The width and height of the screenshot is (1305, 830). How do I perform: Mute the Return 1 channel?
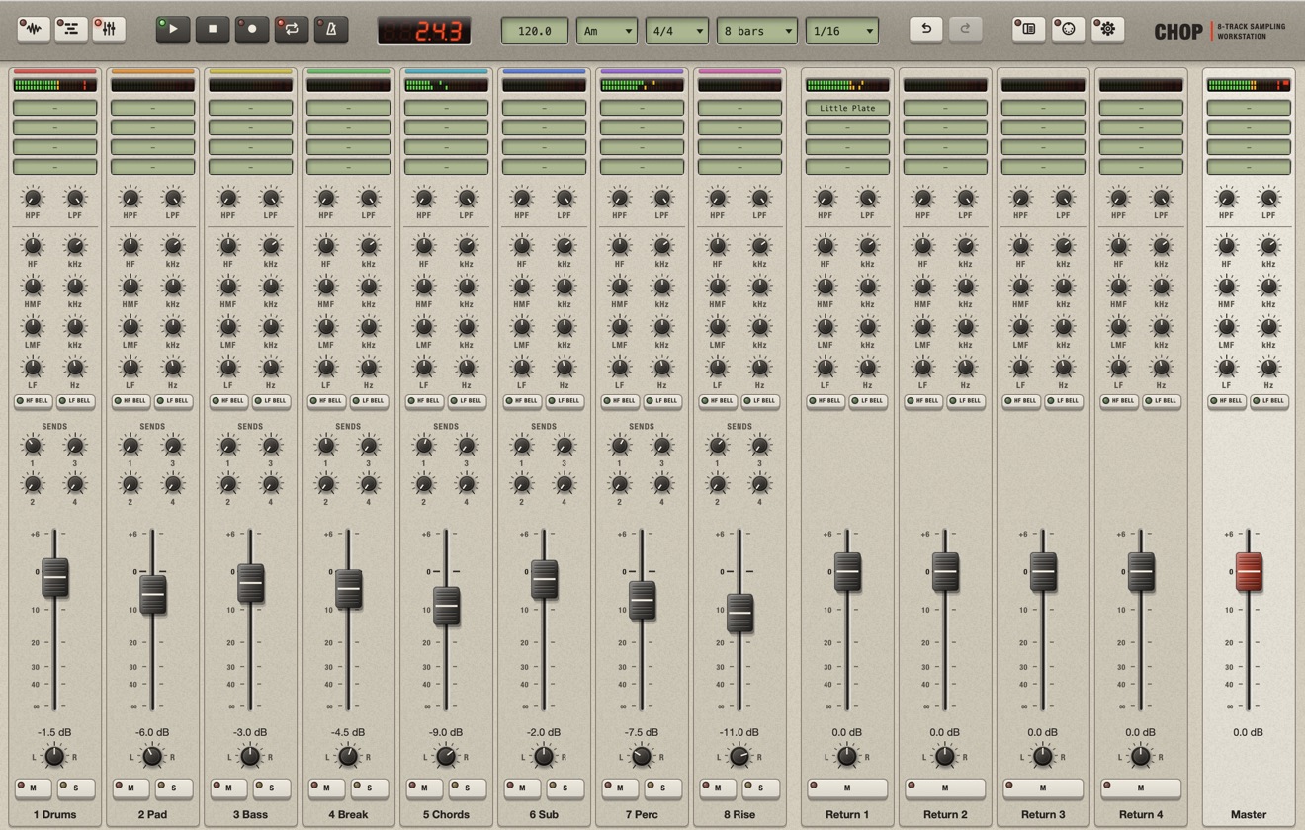(847, 788)
